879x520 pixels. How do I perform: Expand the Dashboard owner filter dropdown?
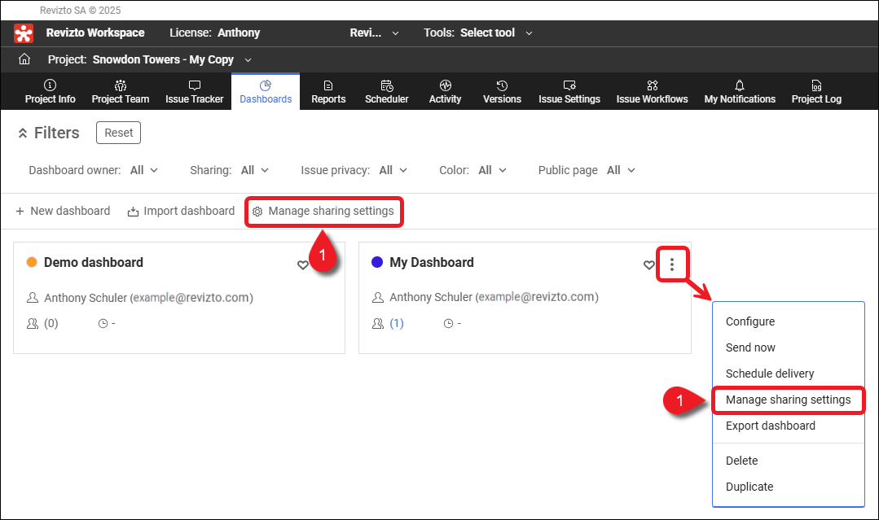144,170
